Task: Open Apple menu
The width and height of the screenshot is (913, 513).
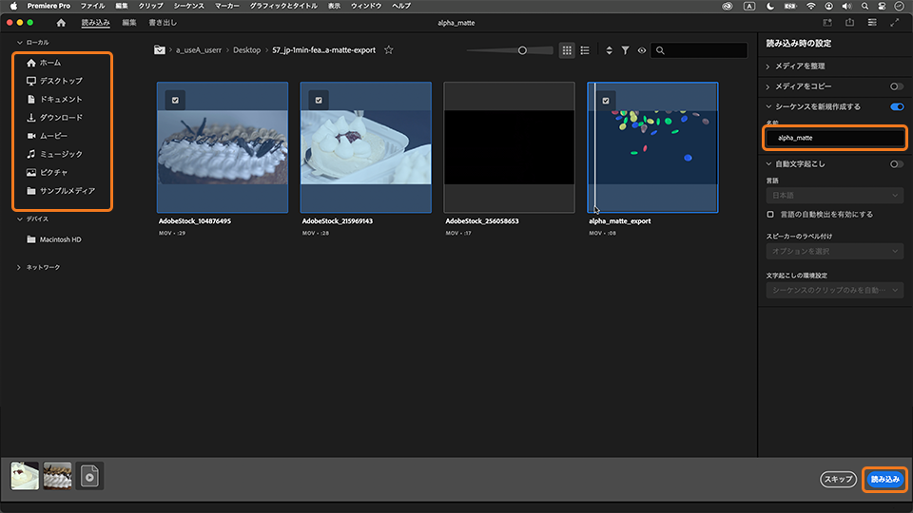Action: point(13,6)
